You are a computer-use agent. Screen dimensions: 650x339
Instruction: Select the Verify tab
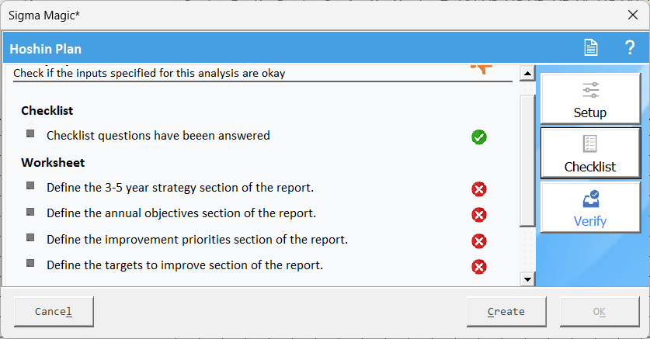point(590,207)
